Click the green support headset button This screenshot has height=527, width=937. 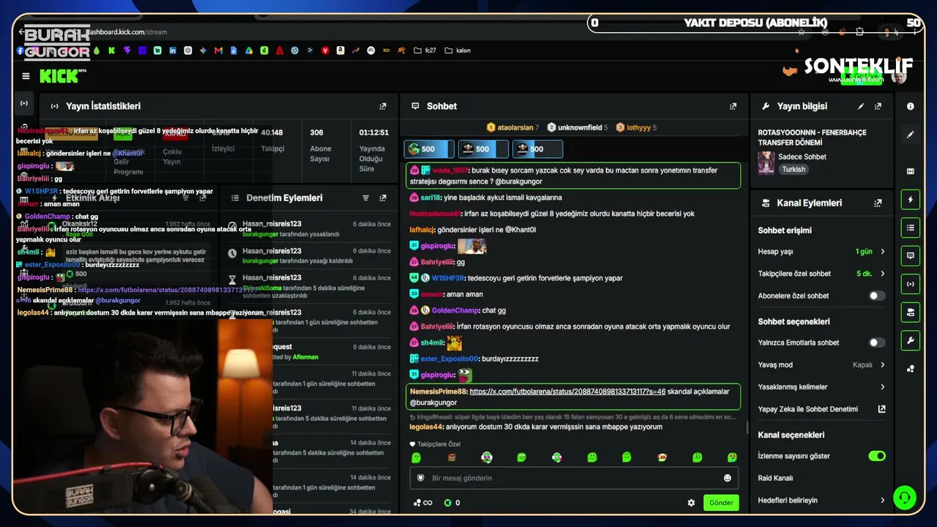(x=905, y=498)
